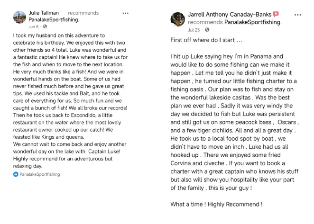
Task: Open three-dot options on Julie Tallman's review
Action: [x=125, y=13]
